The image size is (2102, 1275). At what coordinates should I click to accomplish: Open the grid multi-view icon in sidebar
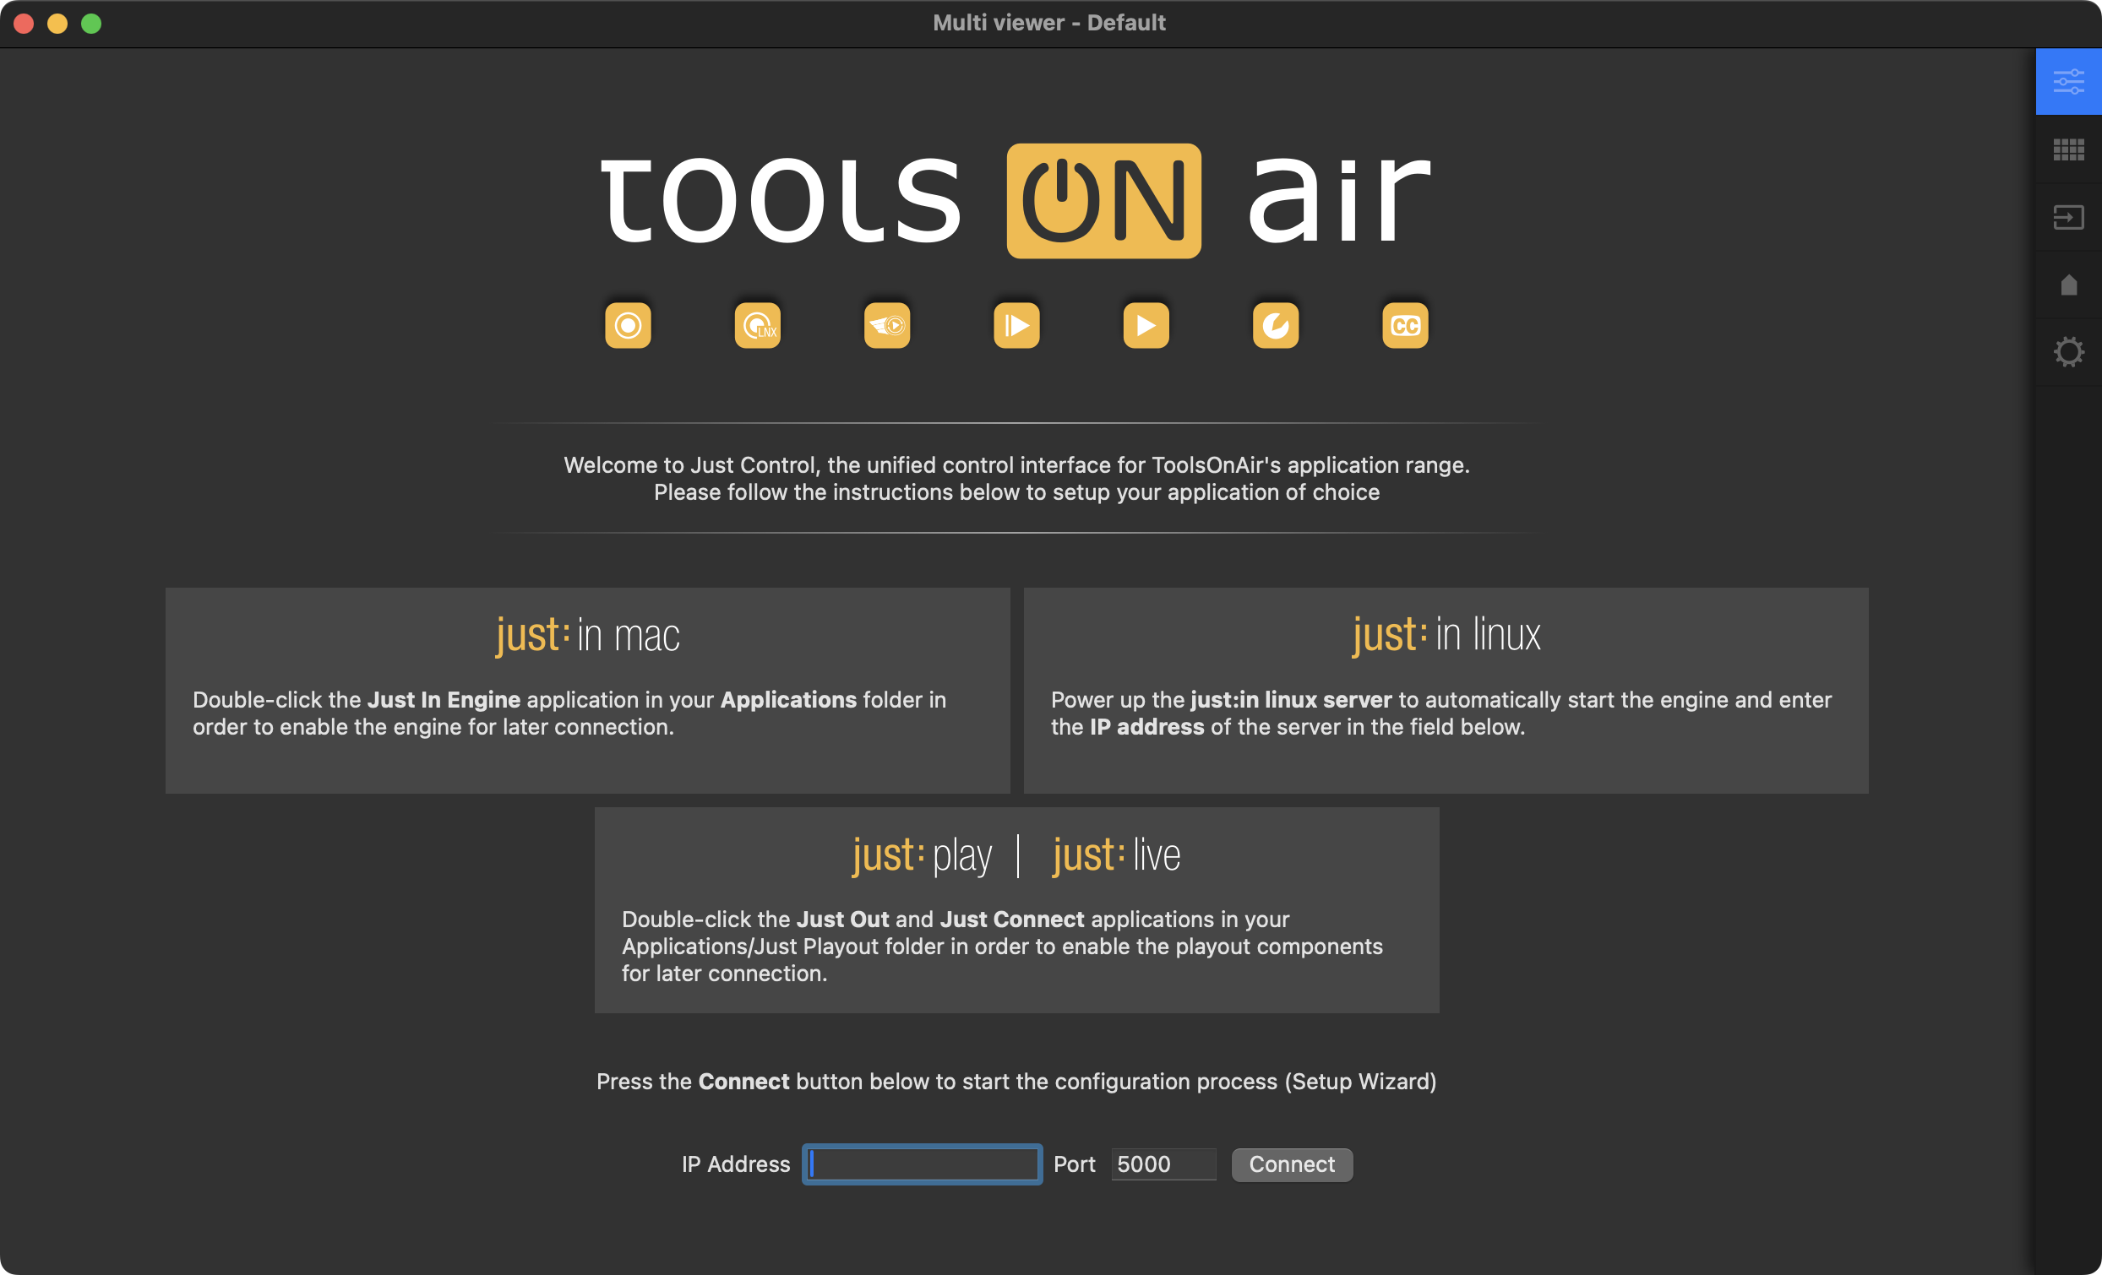point(2068,149)
